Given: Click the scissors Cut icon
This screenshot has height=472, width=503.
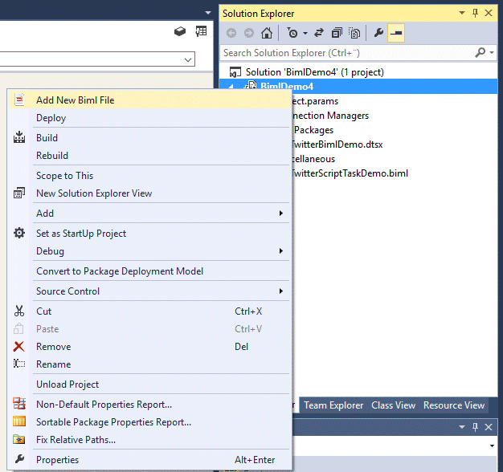Looking at the screenshot, I should [19, 311].
